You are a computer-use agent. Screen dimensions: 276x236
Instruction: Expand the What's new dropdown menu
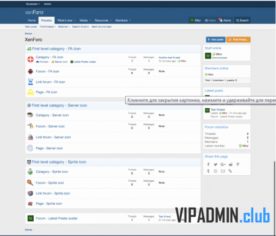click(x=75, y=20)
